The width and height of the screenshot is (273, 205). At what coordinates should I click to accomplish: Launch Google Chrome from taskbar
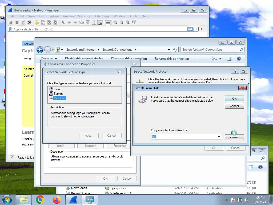click(40, 200)
